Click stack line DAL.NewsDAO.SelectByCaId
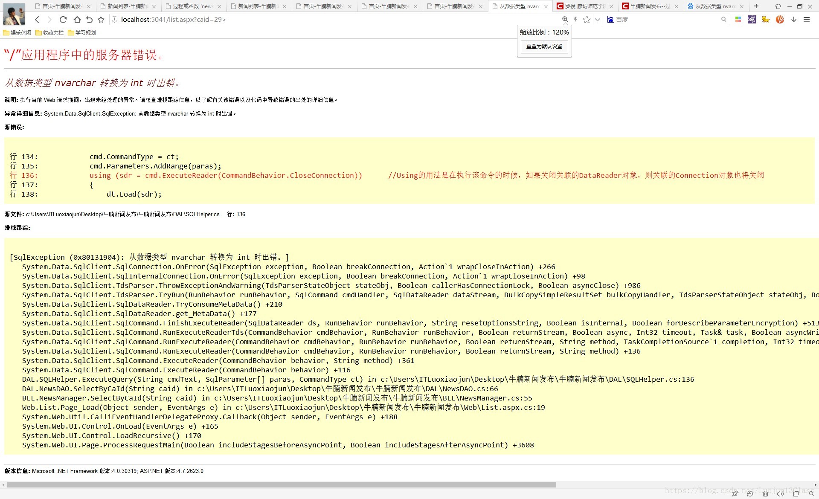Screen dimensions: 819x499 pos(260,389)
